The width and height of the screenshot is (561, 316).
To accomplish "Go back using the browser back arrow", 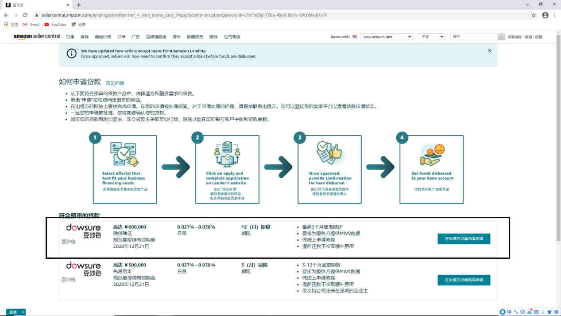I will point(6,15).
